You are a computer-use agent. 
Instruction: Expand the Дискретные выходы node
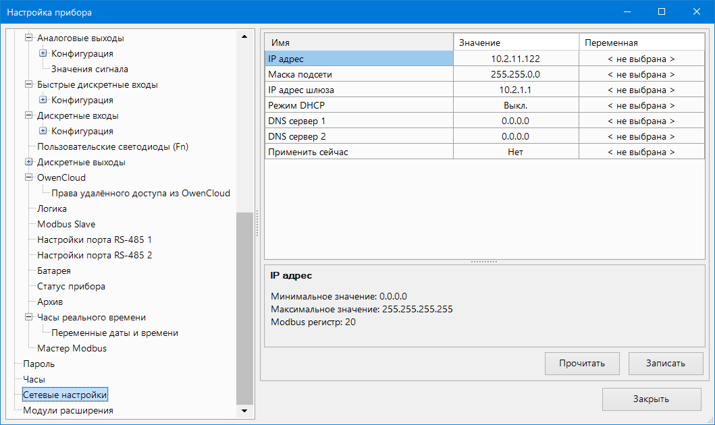[x=28, y=163]
